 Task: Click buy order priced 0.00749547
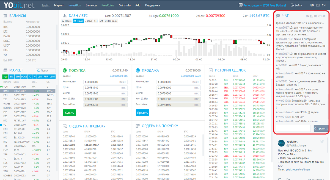(x=142, y=140)
